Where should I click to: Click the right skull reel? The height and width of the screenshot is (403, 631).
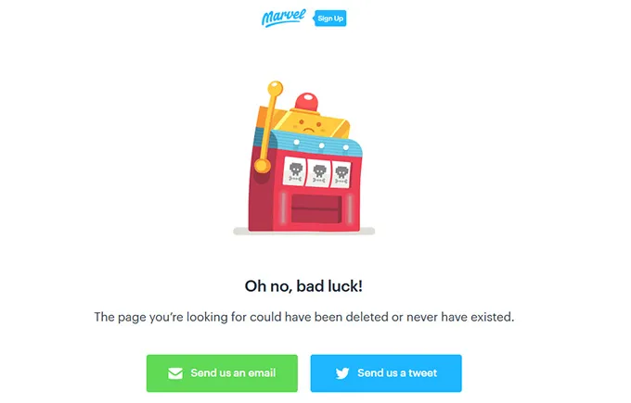(x=341, y=175)
